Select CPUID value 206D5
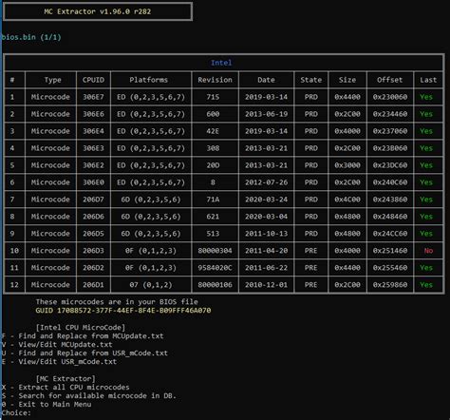Screen dimensions: 450x420 tap(93, 234)
